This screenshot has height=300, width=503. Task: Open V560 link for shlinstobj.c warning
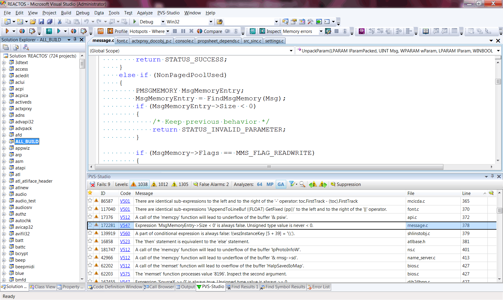pos(125,234)
